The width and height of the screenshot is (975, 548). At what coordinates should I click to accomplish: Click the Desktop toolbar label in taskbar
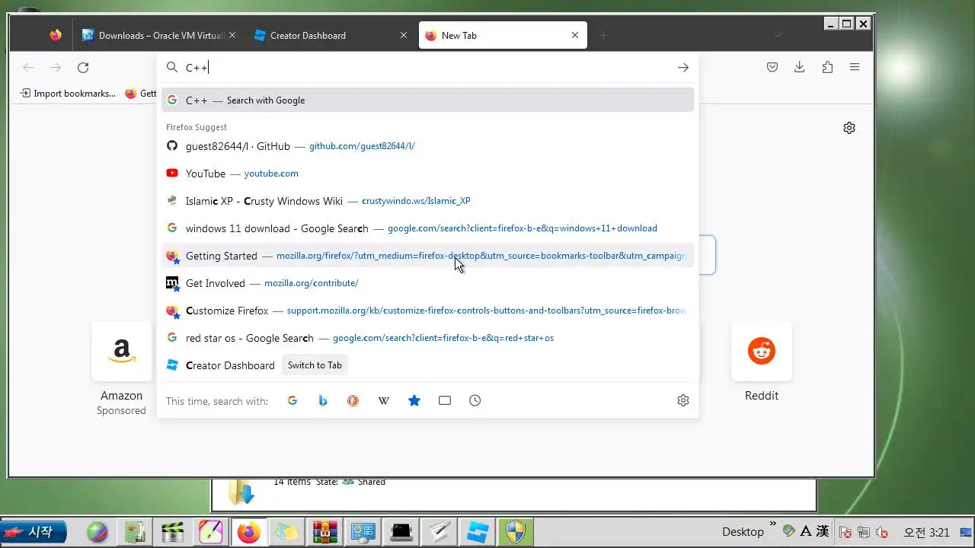[743, 532]
